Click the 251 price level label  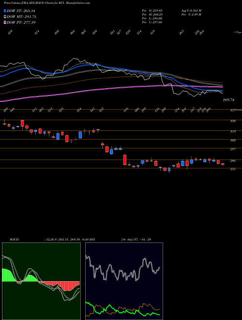[x=233, y=169]
